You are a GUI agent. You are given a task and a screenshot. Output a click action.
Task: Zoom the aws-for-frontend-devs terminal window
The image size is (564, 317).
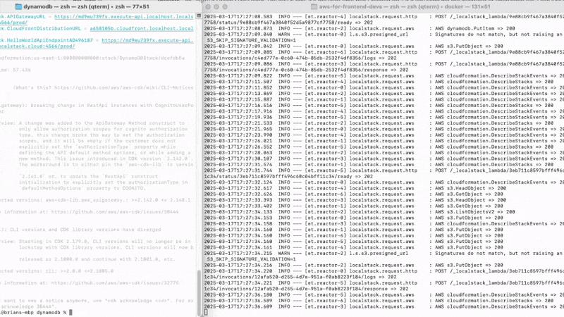pos(225,7)
